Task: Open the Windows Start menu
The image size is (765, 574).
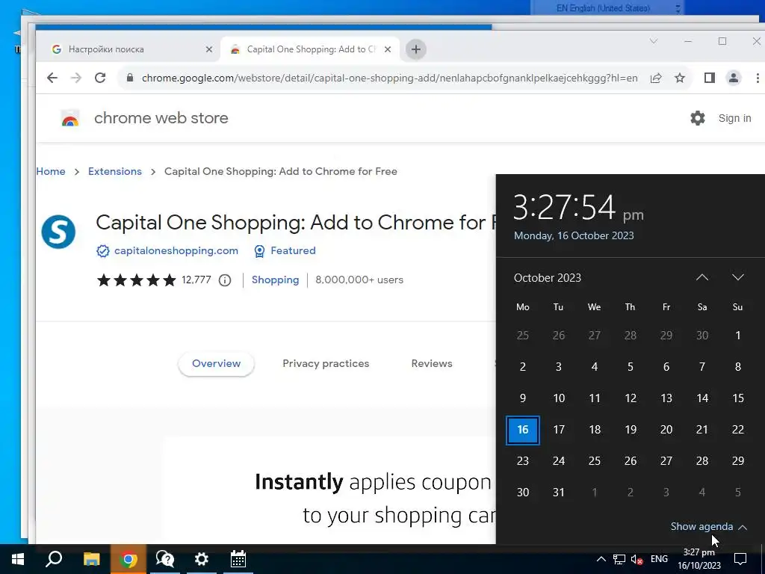Action: coord(18,559)
